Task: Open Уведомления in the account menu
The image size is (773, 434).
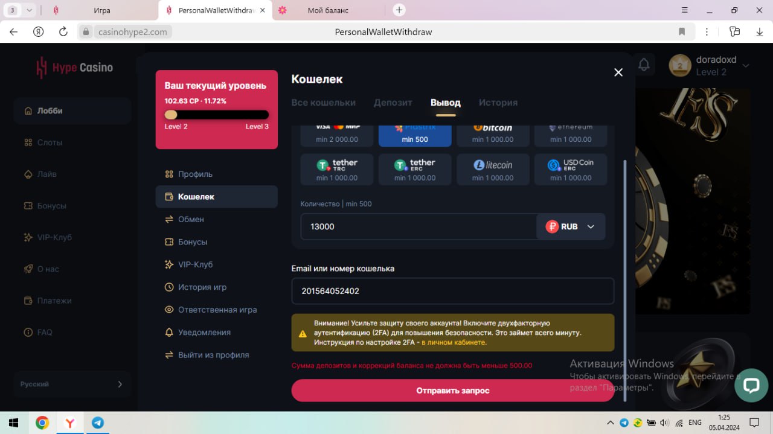Action: tap(216, 333)
